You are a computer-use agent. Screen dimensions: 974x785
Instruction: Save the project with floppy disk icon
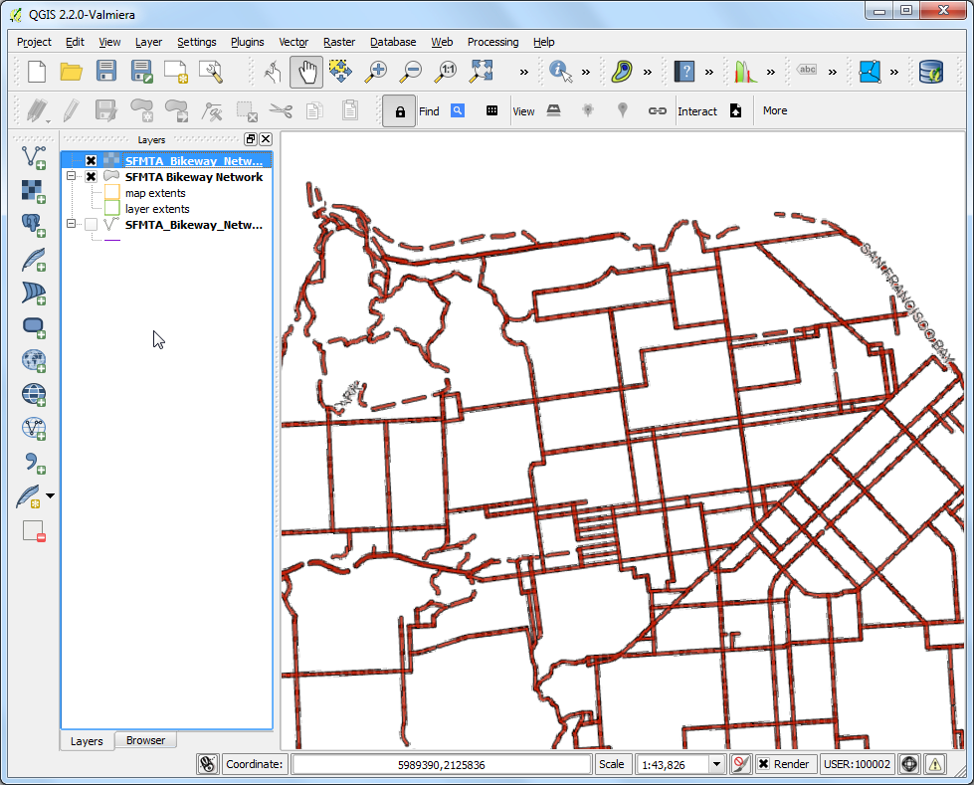(106, 72)
